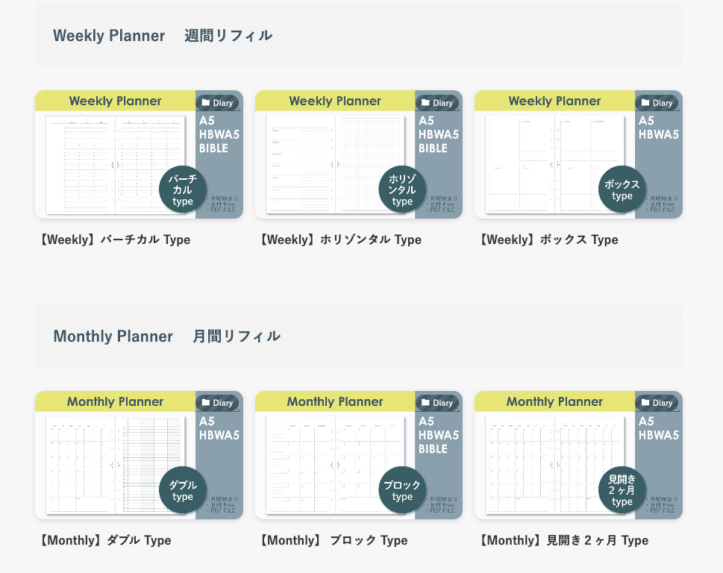Click Diary folder tag on Weekly vertical card
Screen dimensions: 723x573
point(217,103)
